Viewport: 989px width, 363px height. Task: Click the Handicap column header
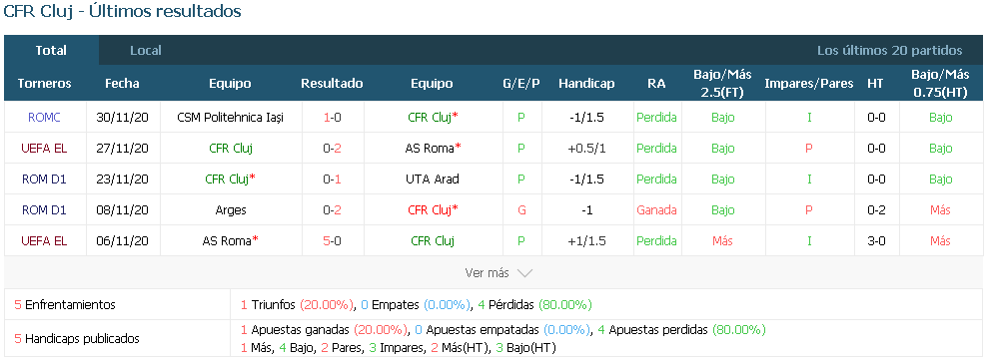(x=586, y=84)
